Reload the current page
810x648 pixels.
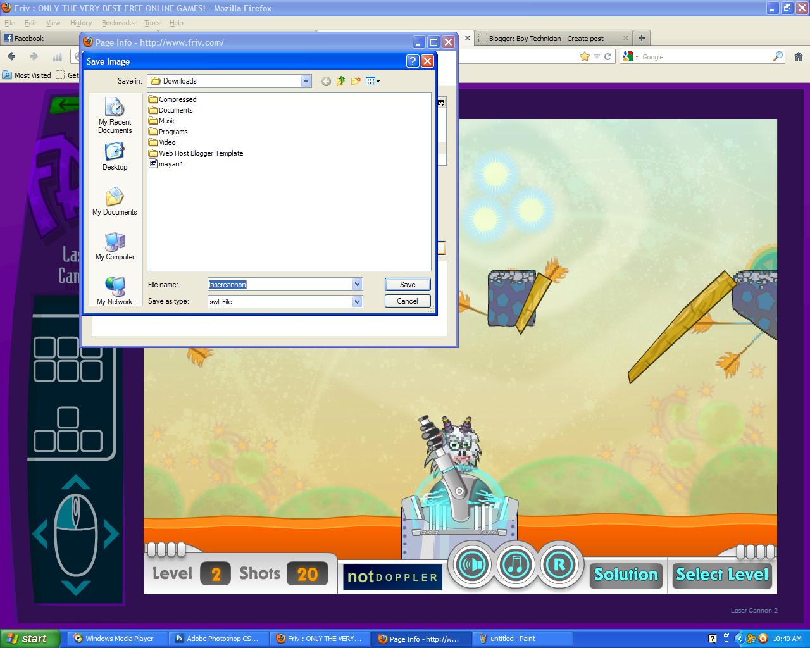[608, 56]
